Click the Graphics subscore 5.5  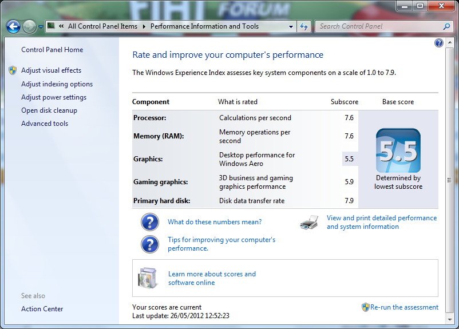(349, 159)
